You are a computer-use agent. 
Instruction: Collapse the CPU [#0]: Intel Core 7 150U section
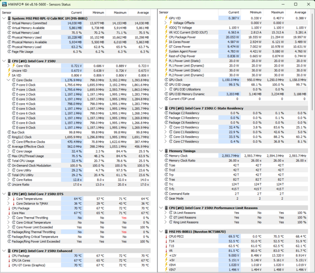coord(4,61)
